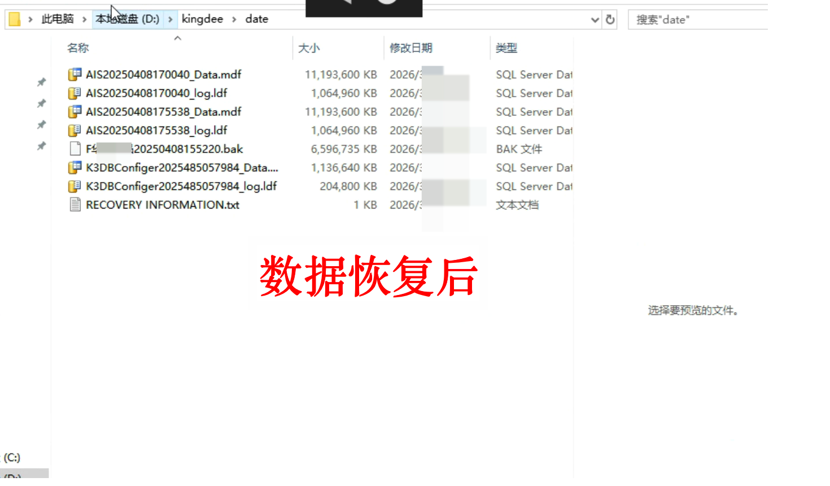830x486 pixels.
Task: Click the K3DBConfiger Data file icon
Action: pyautogui.click(x=75, y=168)
